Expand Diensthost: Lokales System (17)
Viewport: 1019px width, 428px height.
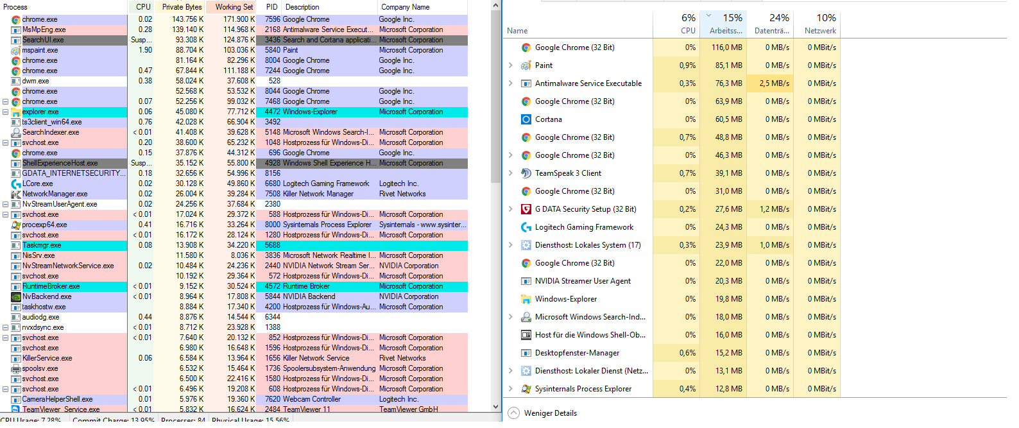(x=511, y=245)
